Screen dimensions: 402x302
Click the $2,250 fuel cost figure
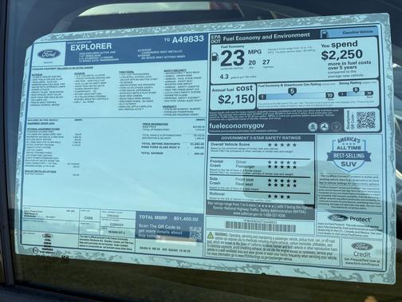click(342, 55)
